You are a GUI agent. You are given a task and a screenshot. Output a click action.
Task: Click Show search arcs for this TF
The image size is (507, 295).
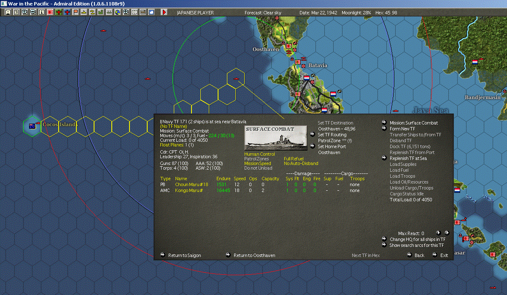pos(417,245)
